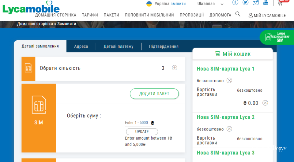Remove Нова SIM-картка Lyca 1 from the cart
This screenshot has height=162, width=294.
pos(229,80)
